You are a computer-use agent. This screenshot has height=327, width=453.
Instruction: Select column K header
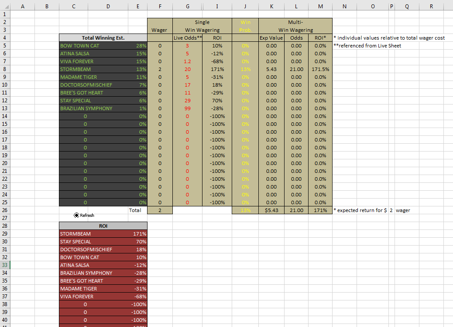tap(271, 6)
